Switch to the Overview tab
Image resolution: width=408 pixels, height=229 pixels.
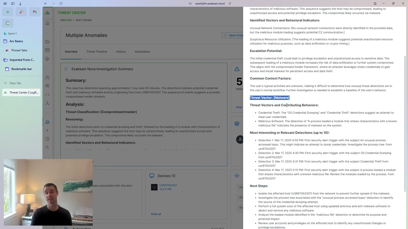click(71, 52)
